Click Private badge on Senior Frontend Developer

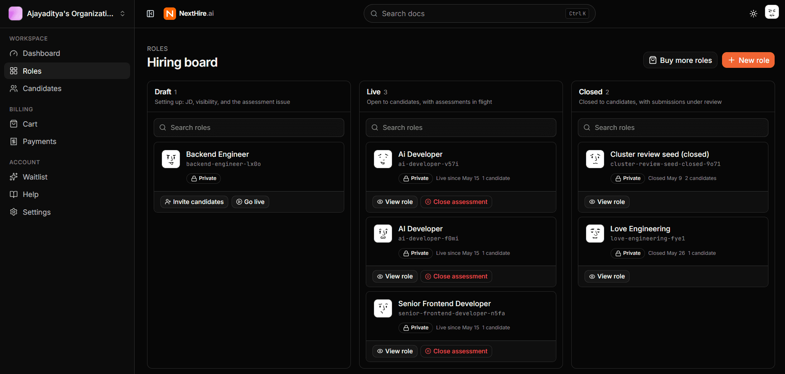[x=415, y=328]
